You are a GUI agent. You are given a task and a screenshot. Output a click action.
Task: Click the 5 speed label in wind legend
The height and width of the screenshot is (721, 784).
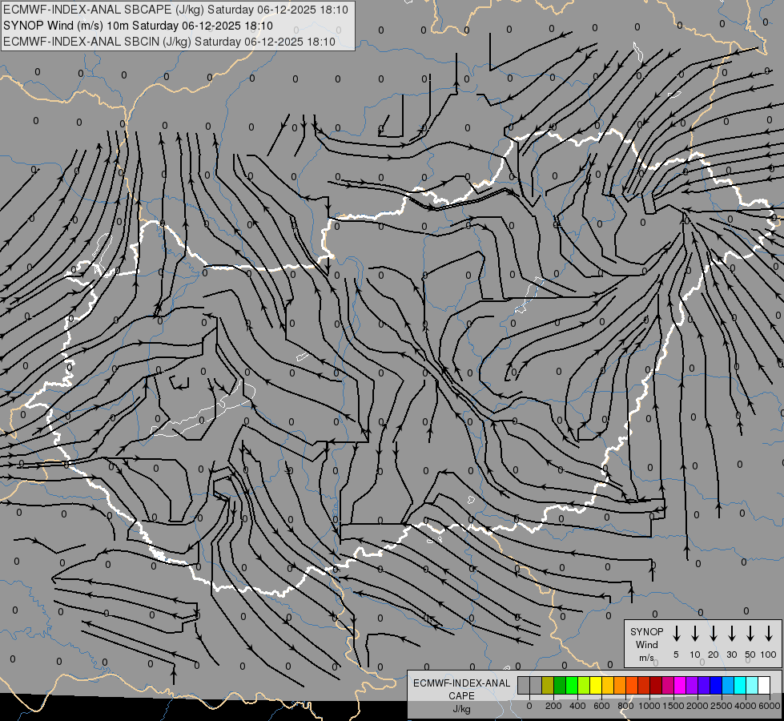coord(676,655)
